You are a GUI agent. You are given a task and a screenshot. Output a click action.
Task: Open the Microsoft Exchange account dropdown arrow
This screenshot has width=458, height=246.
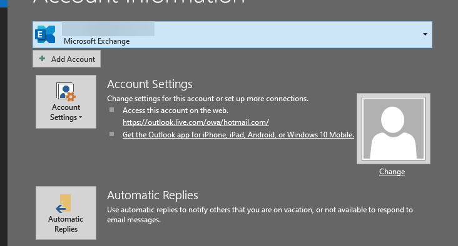click(425, 34)
